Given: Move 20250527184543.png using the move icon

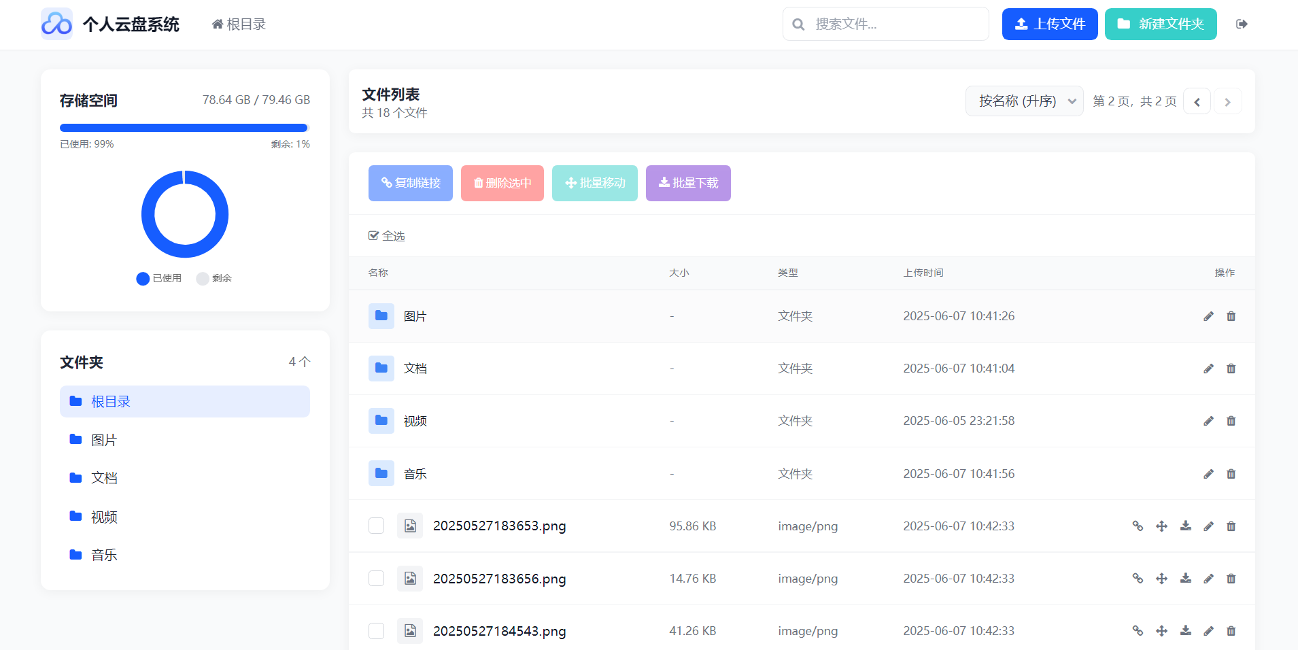Looking at the screenshot, I should coord(1162,630).
